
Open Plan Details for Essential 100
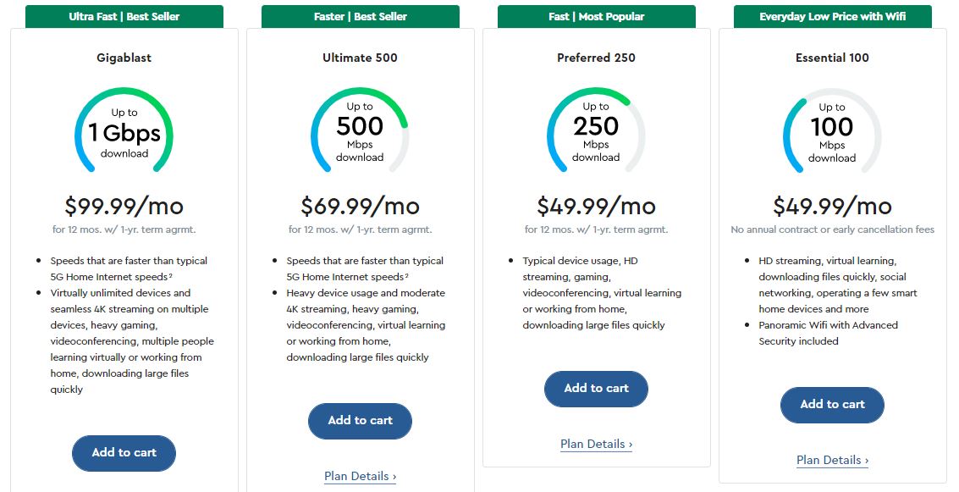tap(832, 460)
